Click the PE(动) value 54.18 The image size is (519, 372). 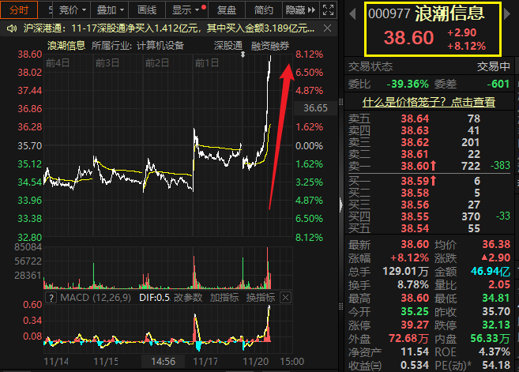tap(496, 365)
